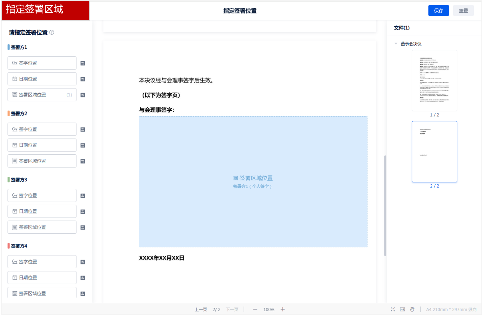Select 签署方1 日期位置 field
The width and height of the screenshot is (482, 315).
pos(42,79)
